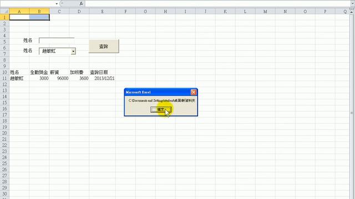Select row 28 header

tap(4, 182)
